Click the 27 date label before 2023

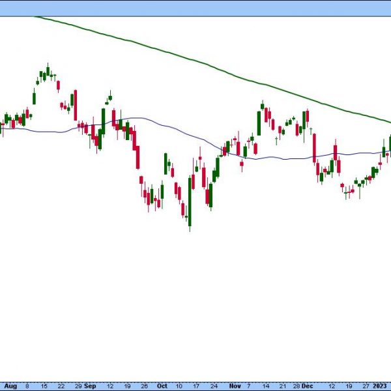pos(366,386)
